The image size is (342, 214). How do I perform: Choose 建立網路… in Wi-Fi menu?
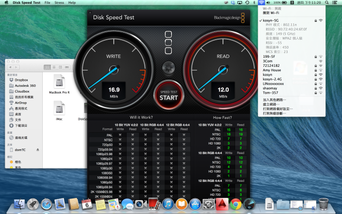tap(292, 104)
